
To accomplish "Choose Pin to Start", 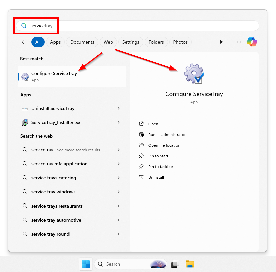I will pos(158,156).
